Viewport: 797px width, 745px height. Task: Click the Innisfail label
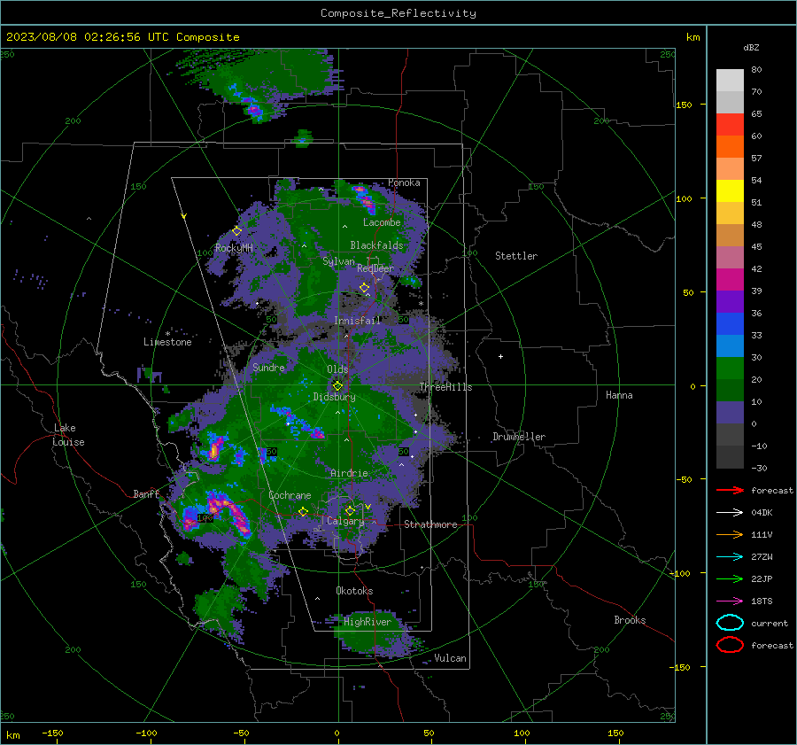point(357,321)
